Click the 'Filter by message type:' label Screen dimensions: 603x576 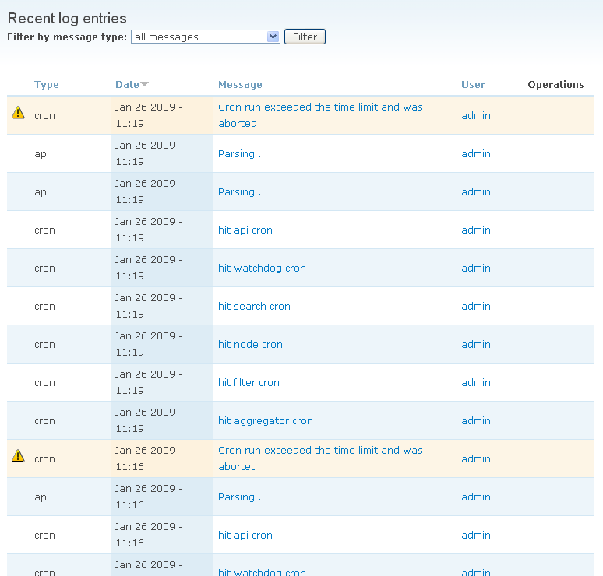coord(67,37)
